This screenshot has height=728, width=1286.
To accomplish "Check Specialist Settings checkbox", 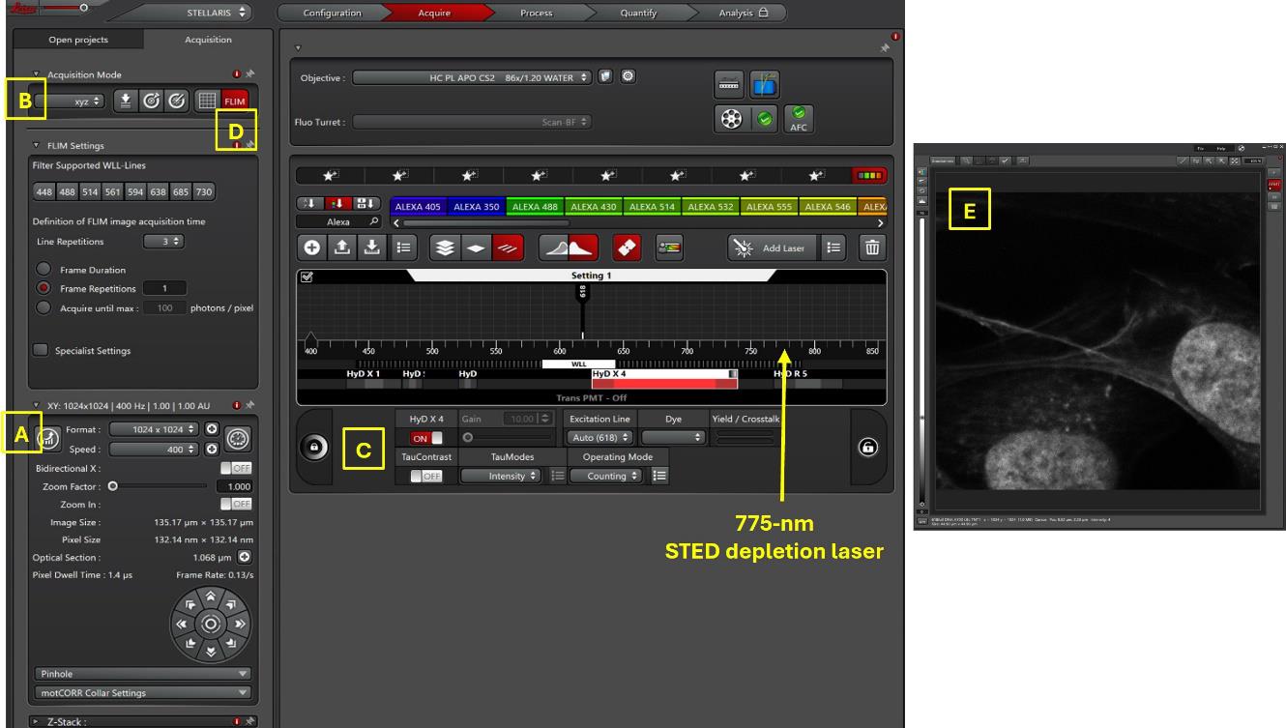I will [41, 350].
